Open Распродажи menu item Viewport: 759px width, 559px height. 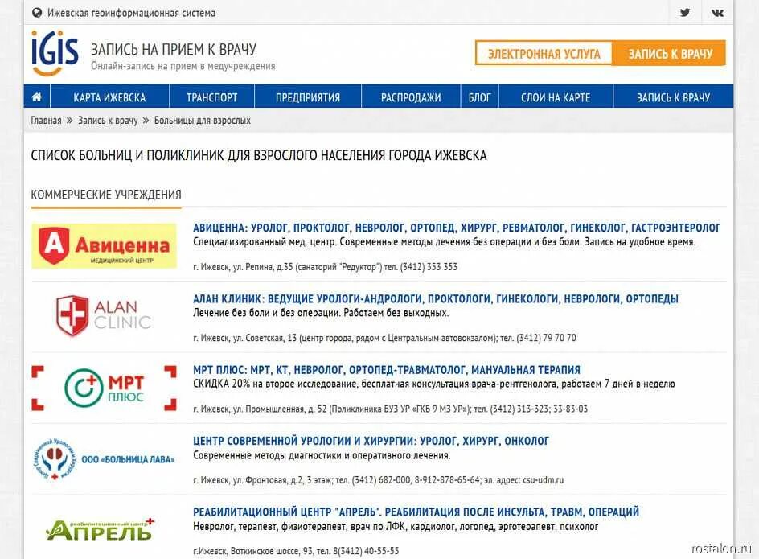411,97
